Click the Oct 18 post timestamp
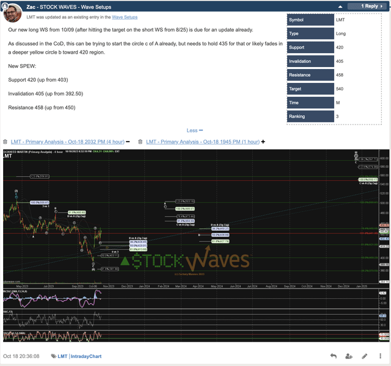The width and height of the screenshot is (391, 366). coord(21,356)
